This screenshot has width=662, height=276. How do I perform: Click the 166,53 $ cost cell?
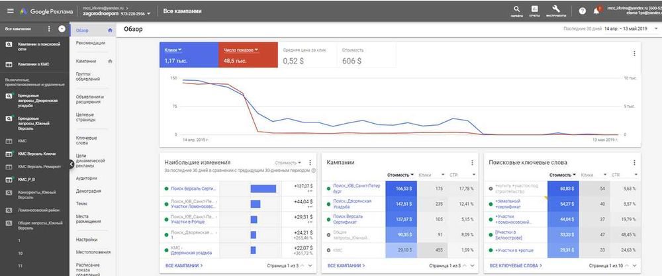pos(401,188)
